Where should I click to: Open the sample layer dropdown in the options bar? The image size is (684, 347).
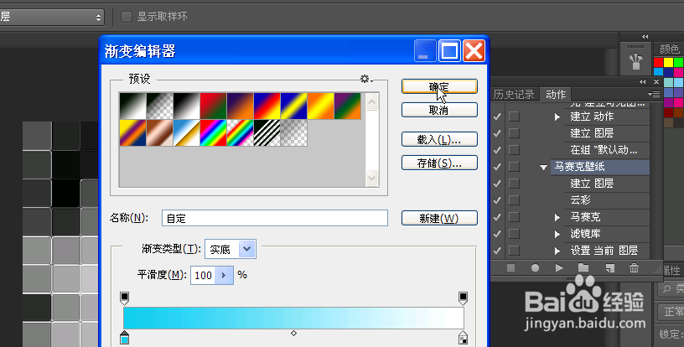pos(52,18)
